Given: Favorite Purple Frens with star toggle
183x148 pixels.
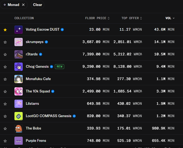Looking at the screenshot, I should click(5, 141).
